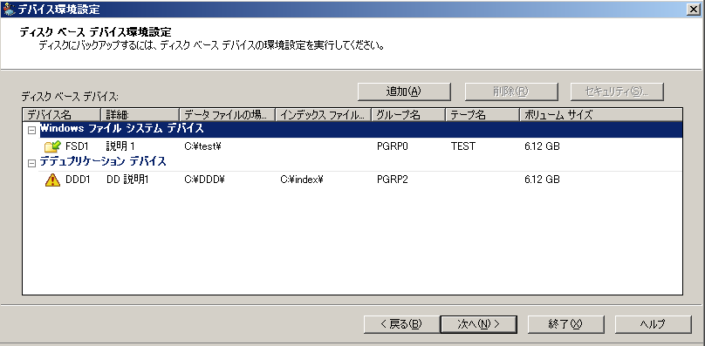Screen dimensions: 705x346
Task: Select the FSD1 device name
Action: [x=77, y=146]
